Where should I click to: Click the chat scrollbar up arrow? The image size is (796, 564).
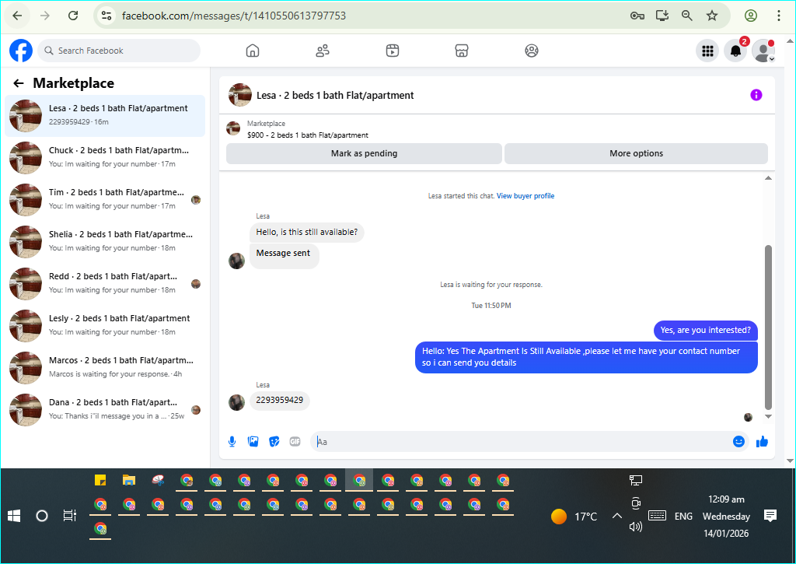point(768,178)
